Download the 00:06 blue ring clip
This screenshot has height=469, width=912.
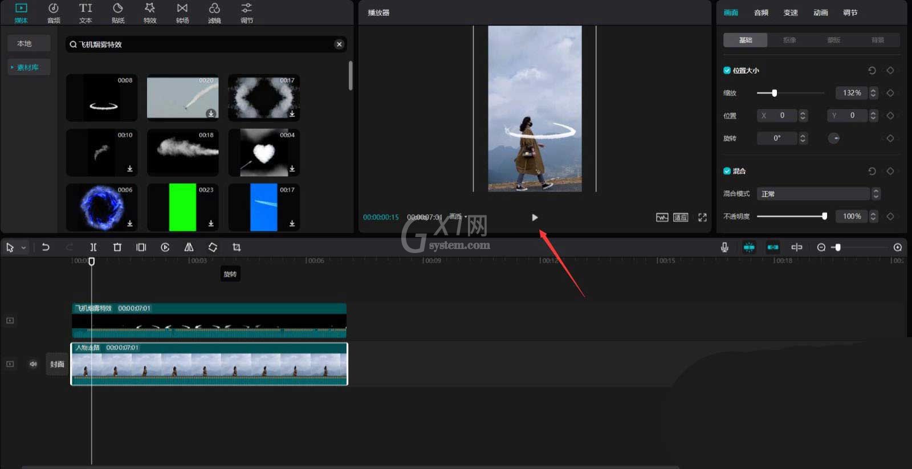[x=130, y=223]
